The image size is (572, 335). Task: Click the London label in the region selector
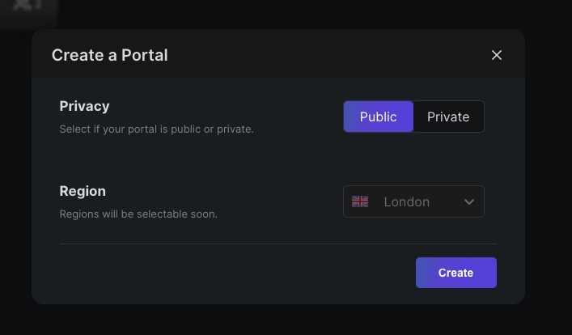point(406,201)
